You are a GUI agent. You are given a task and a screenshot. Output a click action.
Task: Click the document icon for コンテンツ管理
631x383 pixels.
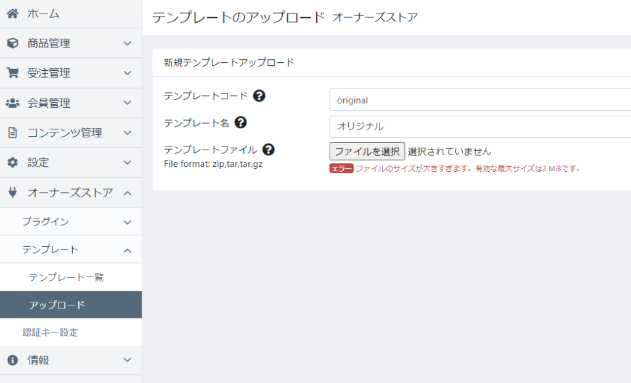(12, 133)
